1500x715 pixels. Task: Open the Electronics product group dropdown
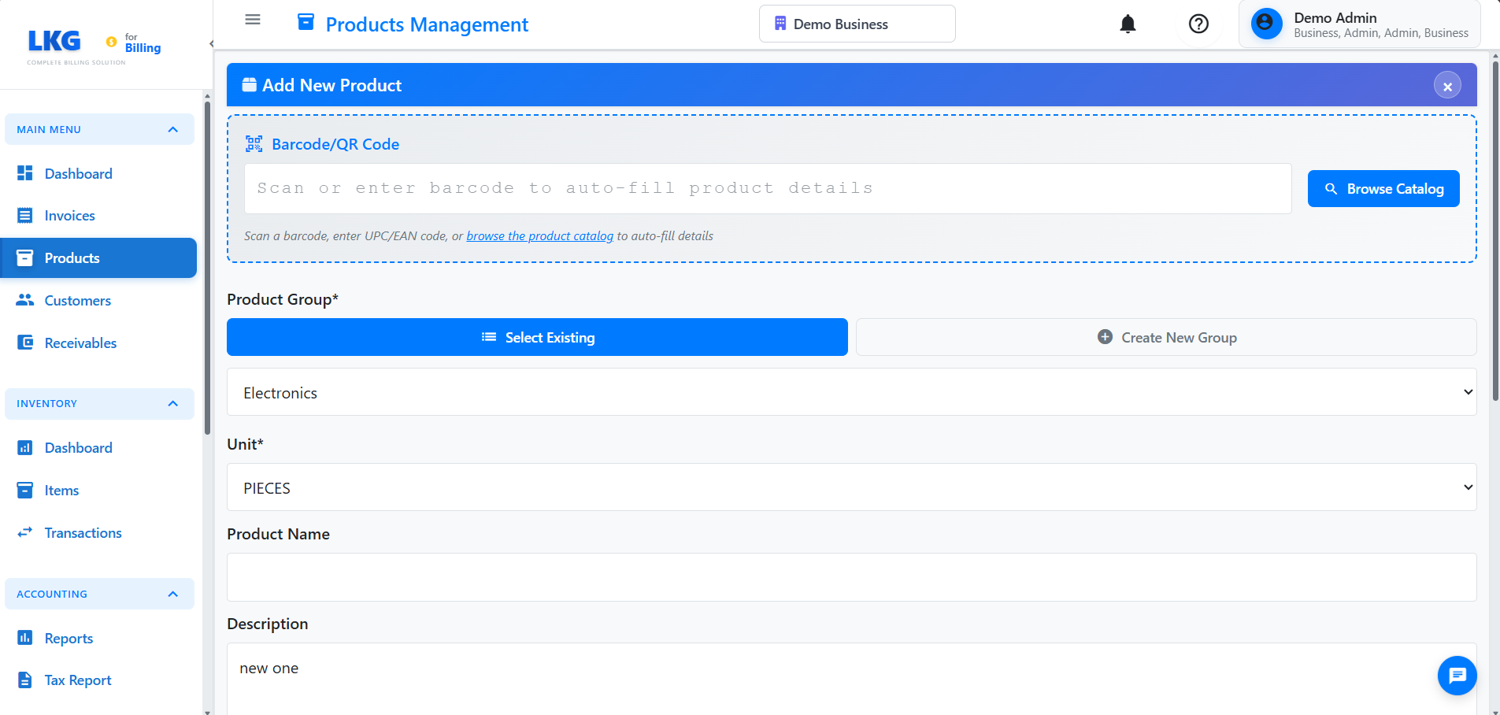point(851,392)
